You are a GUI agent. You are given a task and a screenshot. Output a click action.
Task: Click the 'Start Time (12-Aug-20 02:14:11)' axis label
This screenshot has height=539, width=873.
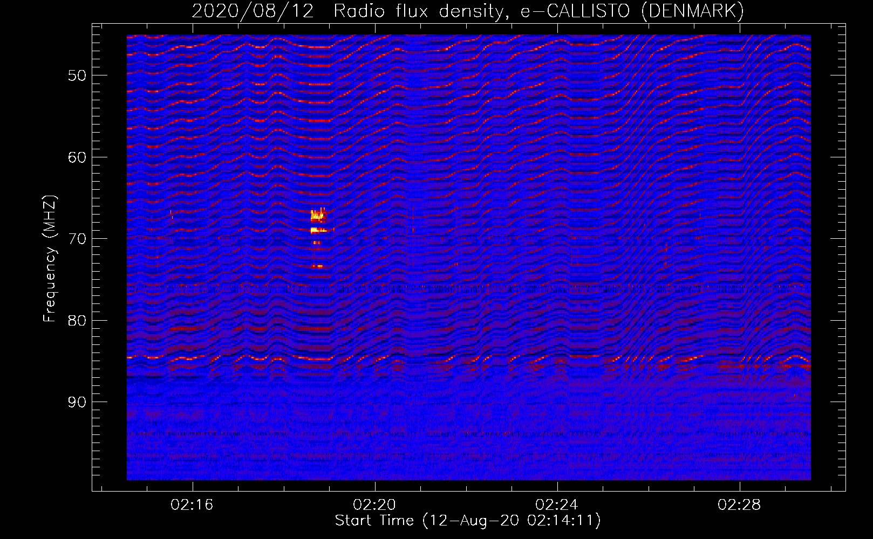(x=468, y=521)
